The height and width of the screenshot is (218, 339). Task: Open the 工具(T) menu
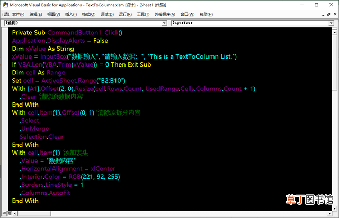tap(143, 14)
